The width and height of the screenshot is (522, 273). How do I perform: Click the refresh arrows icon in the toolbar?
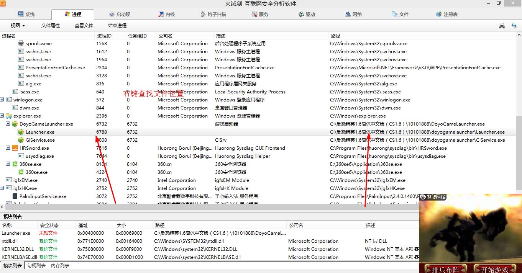(x=514, y=26)
